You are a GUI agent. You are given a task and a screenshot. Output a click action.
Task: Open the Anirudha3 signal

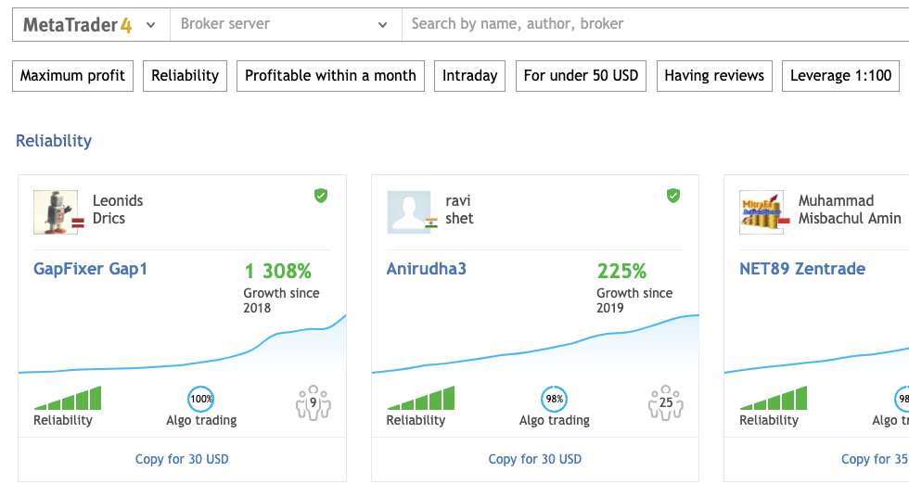coord(426,269)
